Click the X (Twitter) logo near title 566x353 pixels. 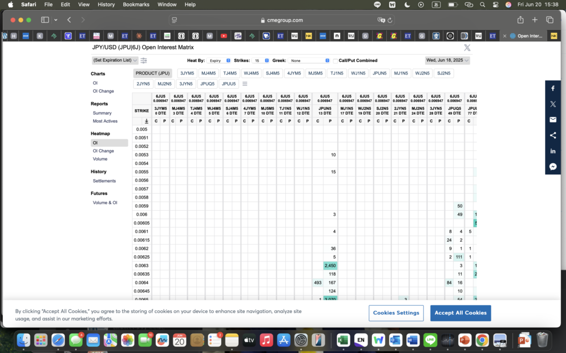467,48
